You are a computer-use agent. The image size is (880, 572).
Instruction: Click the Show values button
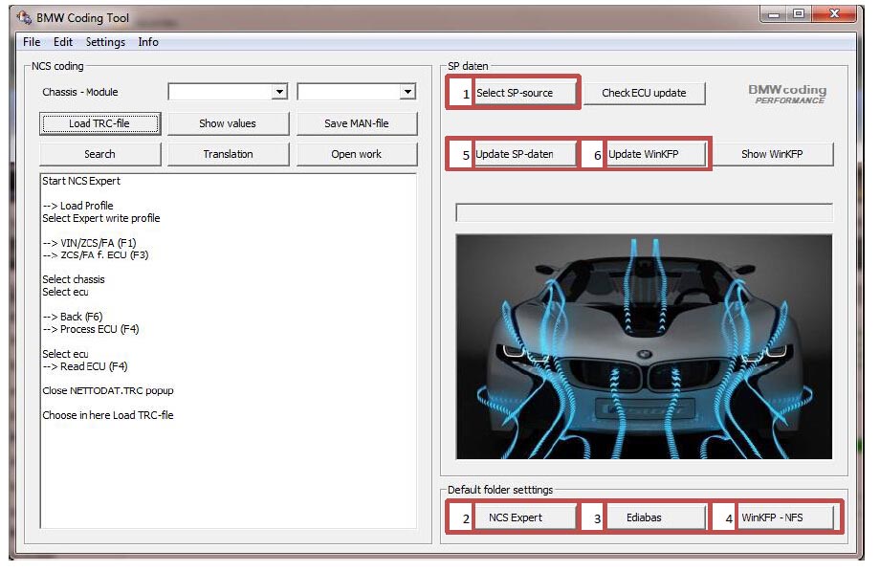pos(228,123)
